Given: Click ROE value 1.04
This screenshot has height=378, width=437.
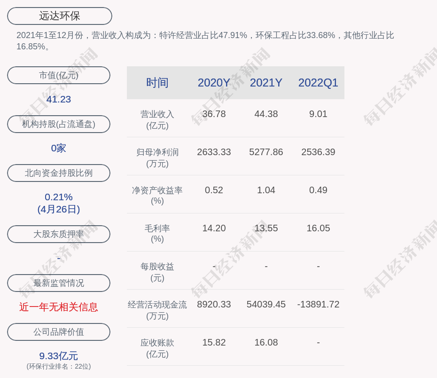Looking at the screenshot, I should pyautogui.click(x=266, y=190).
